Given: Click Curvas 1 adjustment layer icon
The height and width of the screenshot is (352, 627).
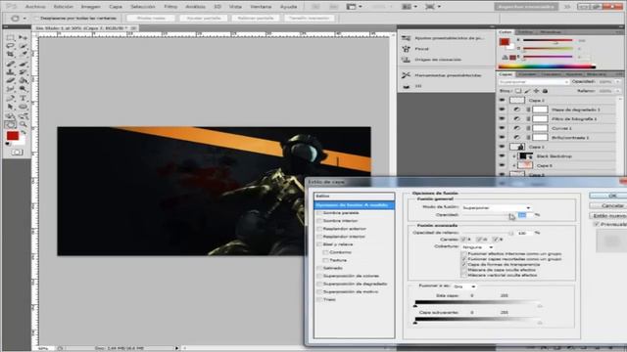Looking at the screenshot, I should (516, 128).
